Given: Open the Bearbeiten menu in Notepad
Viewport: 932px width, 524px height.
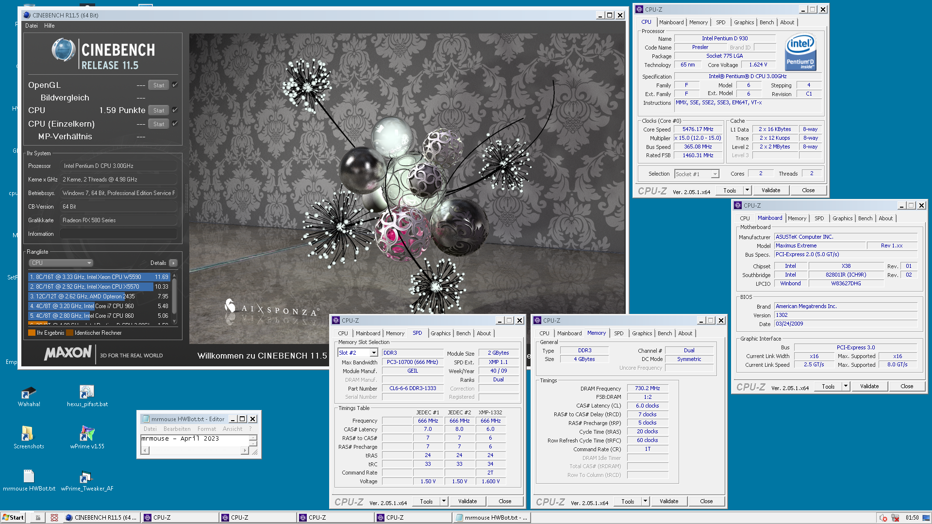Looking at the screenshot, I should (177, 429).
